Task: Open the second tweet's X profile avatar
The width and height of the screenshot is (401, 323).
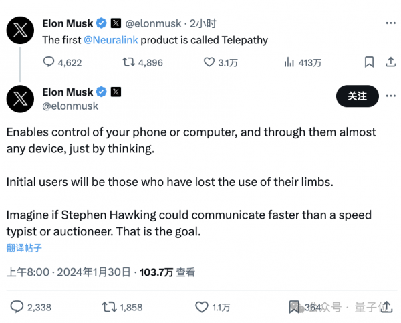Action: click(x=20, y=98)
